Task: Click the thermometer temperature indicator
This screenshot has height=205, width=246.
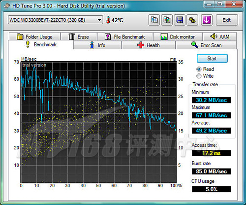Action: click(x=108, y=20)
